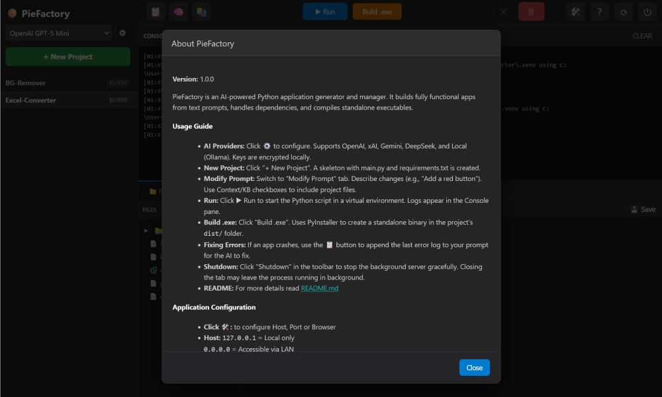Click the power shutdown icon
Image resolution: width=662 pixels, height=397 pixels.
[647, 12]
